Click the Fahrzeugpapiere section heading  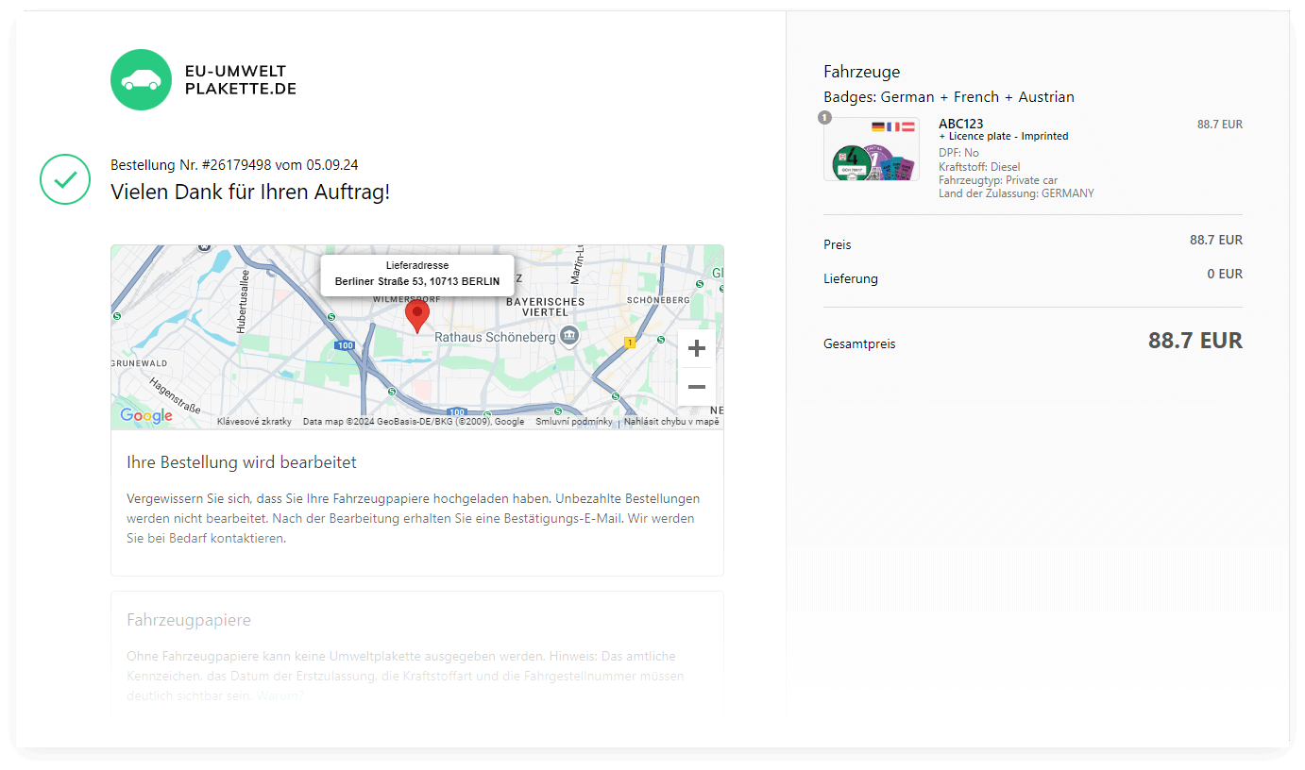pyautogui.click(x=189, y=620)
